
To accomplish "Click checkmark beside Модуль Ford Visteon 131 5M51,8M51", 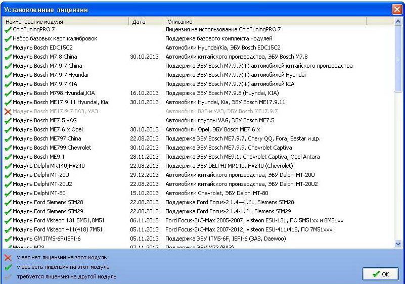I will click(8, 221).
